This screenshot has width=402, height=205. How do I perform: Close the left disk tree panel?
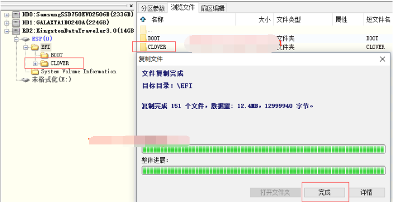(131, 6)
